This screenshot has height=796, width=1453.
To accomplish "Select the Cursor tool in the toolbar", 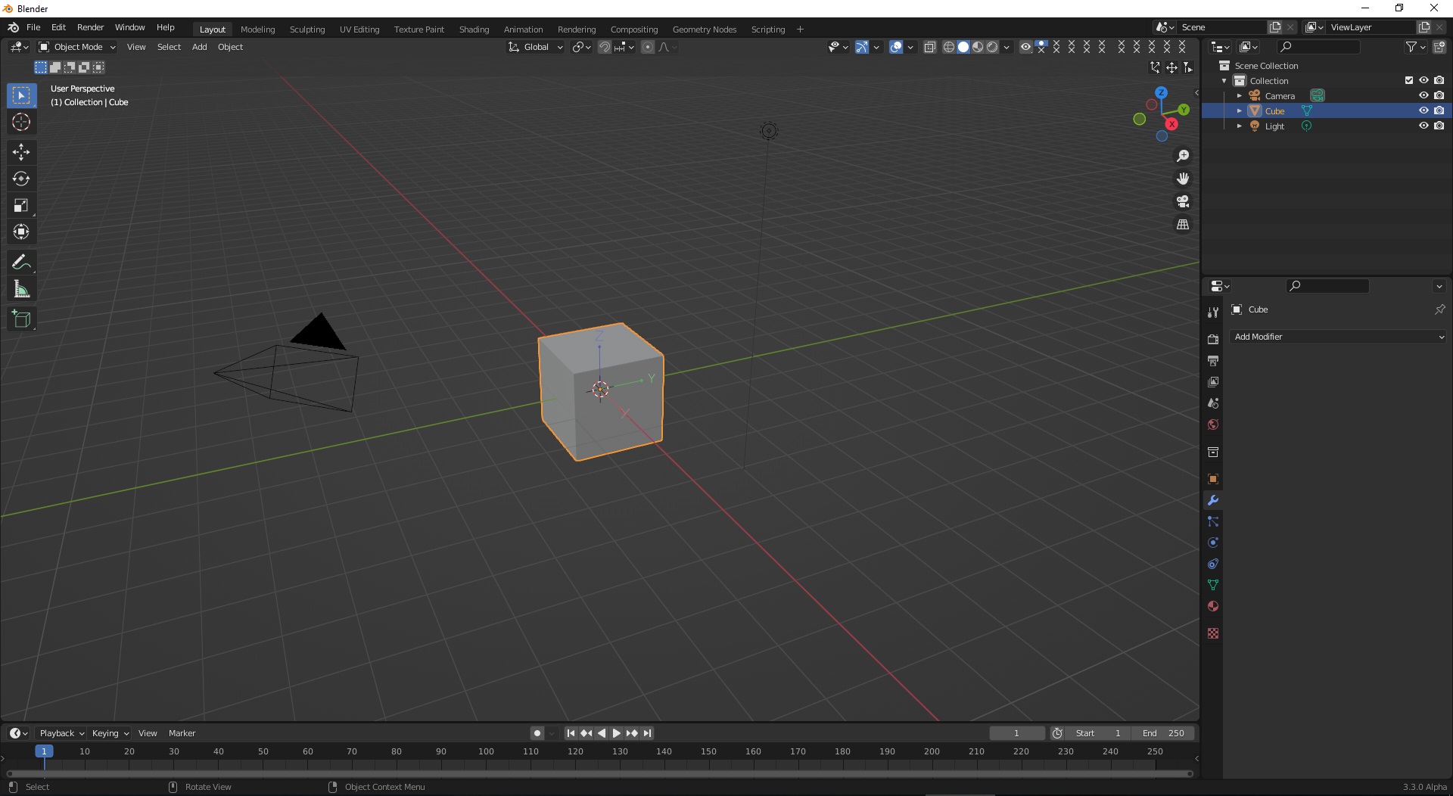I will 21,122.
